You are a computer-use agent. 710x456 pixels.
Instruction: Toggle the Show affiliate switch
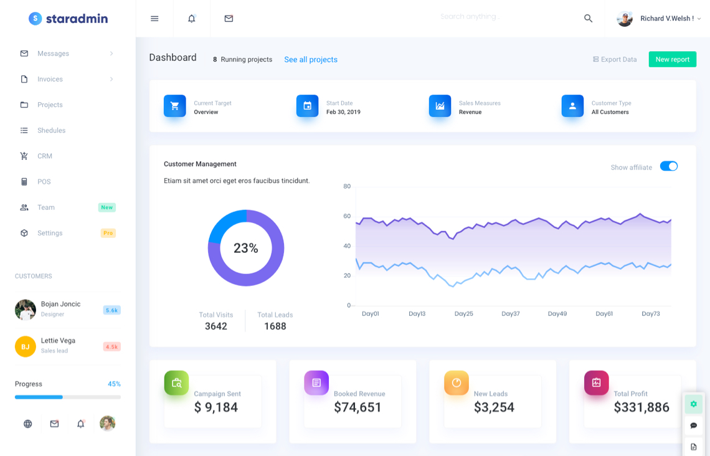(x=668, y=166)
